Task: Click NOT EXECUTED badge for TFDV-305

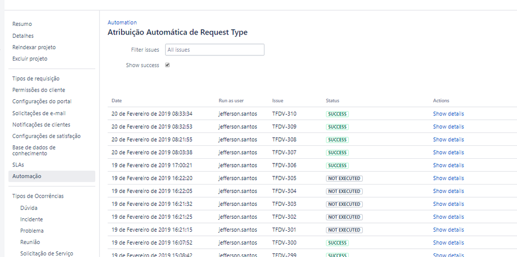Action: [x=344, y=178]
